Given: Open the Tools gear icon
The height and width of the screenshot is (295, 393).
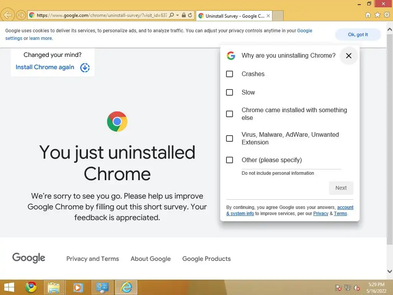Looking at the screenshot, I should pyautogui.click(x=387, y=15).
